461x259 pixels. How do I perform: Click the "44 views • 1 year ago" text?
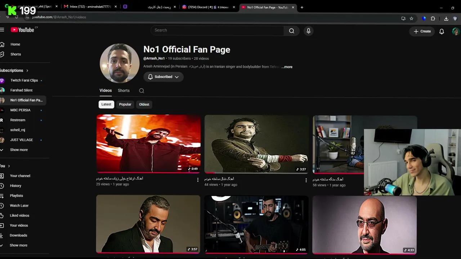(x=221, y=185)
